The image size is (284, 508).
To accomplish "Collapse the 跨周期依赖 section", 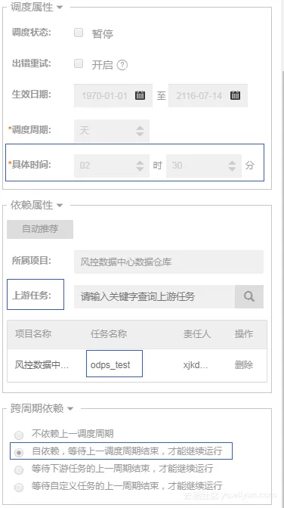I will 70,409.
